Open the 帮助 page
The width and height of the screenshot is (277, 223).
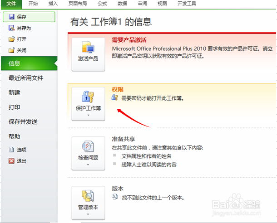click(x=15, y=136)
